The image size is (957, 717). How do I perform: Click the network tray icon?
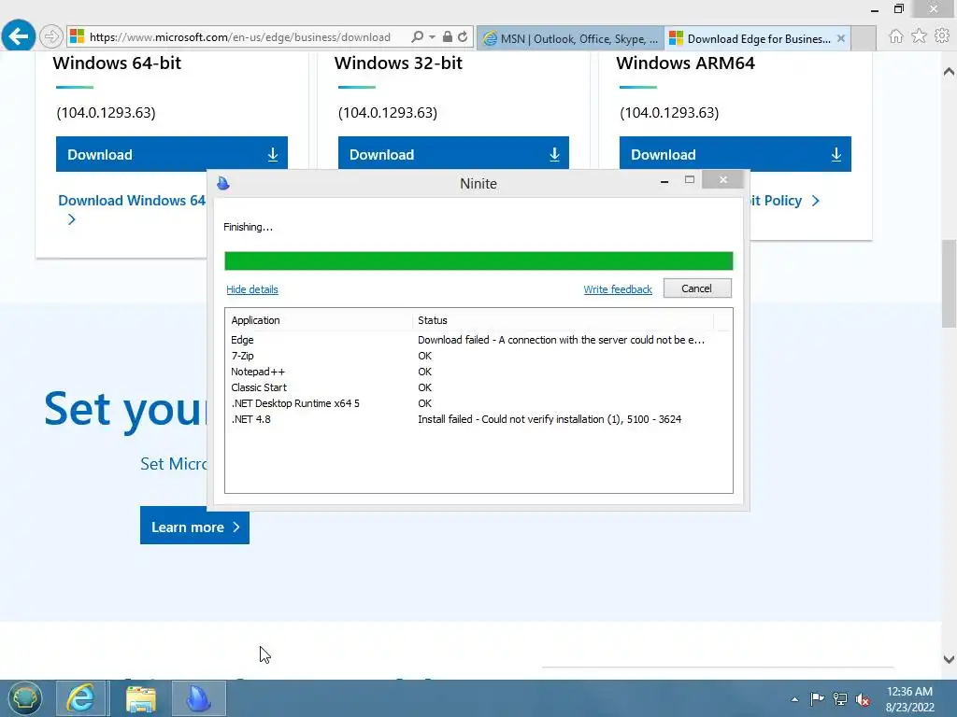click(840, 698)
